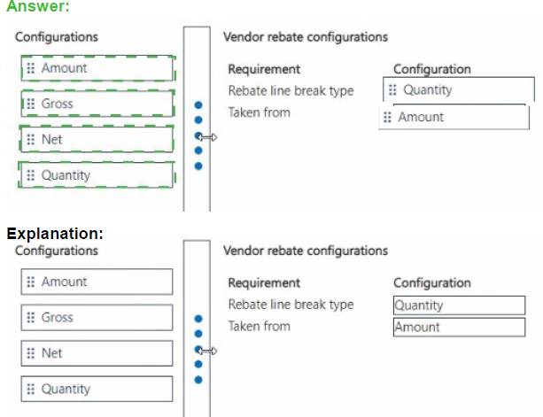Click Explanation's Amount field beside Taken from
Viewport: 543px width, 417px height.
click(458, 327)
